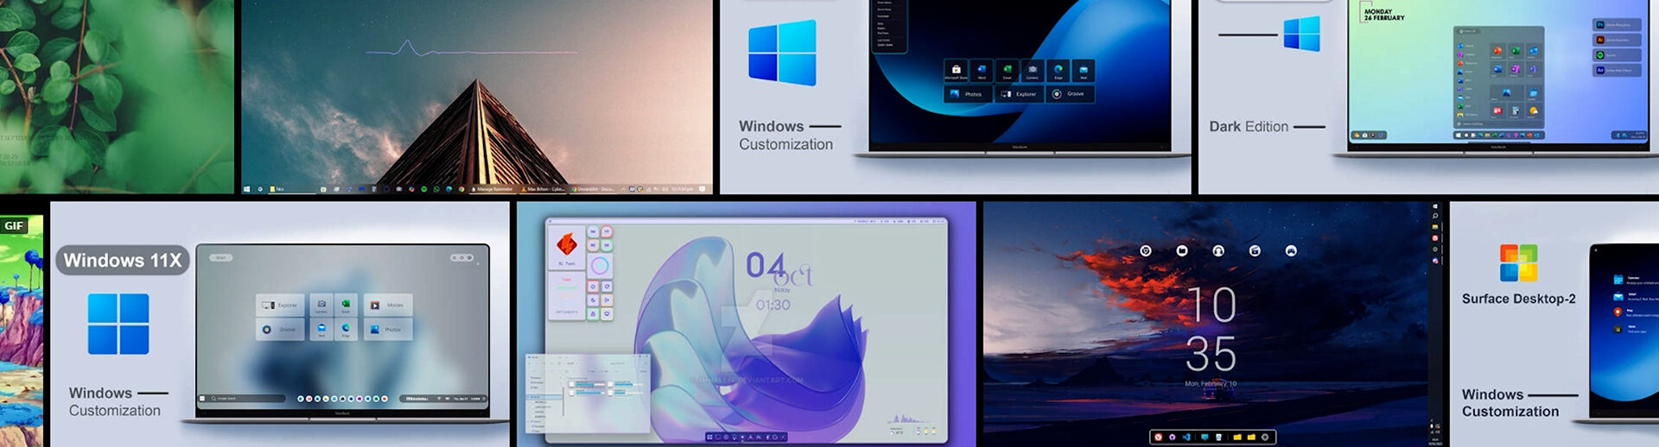1659x447 pixels.
Task: Click the Windows 11X title badge
Action: pos(122,261)
